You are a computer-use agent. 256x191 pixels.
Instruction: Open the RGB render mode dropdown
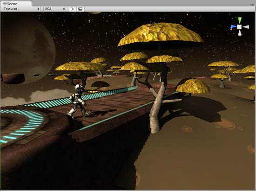[54, 9]
